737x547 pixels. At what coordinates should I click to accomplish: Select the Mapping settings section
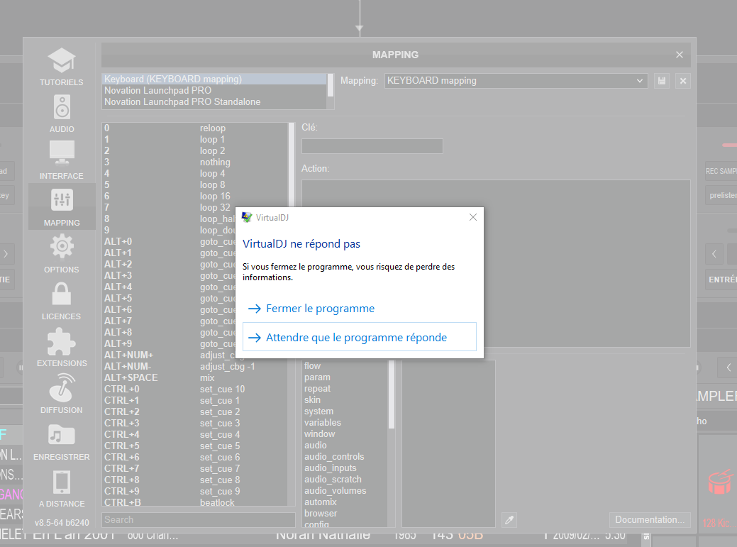tap(62, 206)
